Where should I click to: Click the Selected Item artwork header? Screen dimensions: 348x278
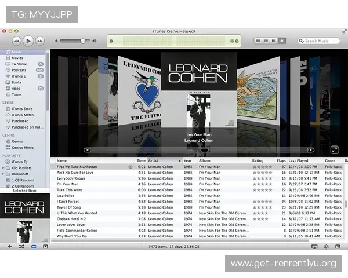(24, 191)
